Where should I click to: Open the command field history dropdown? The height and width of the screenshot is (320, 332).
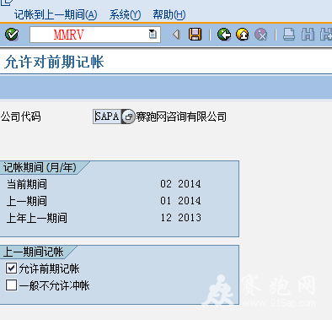click(153, 35)
